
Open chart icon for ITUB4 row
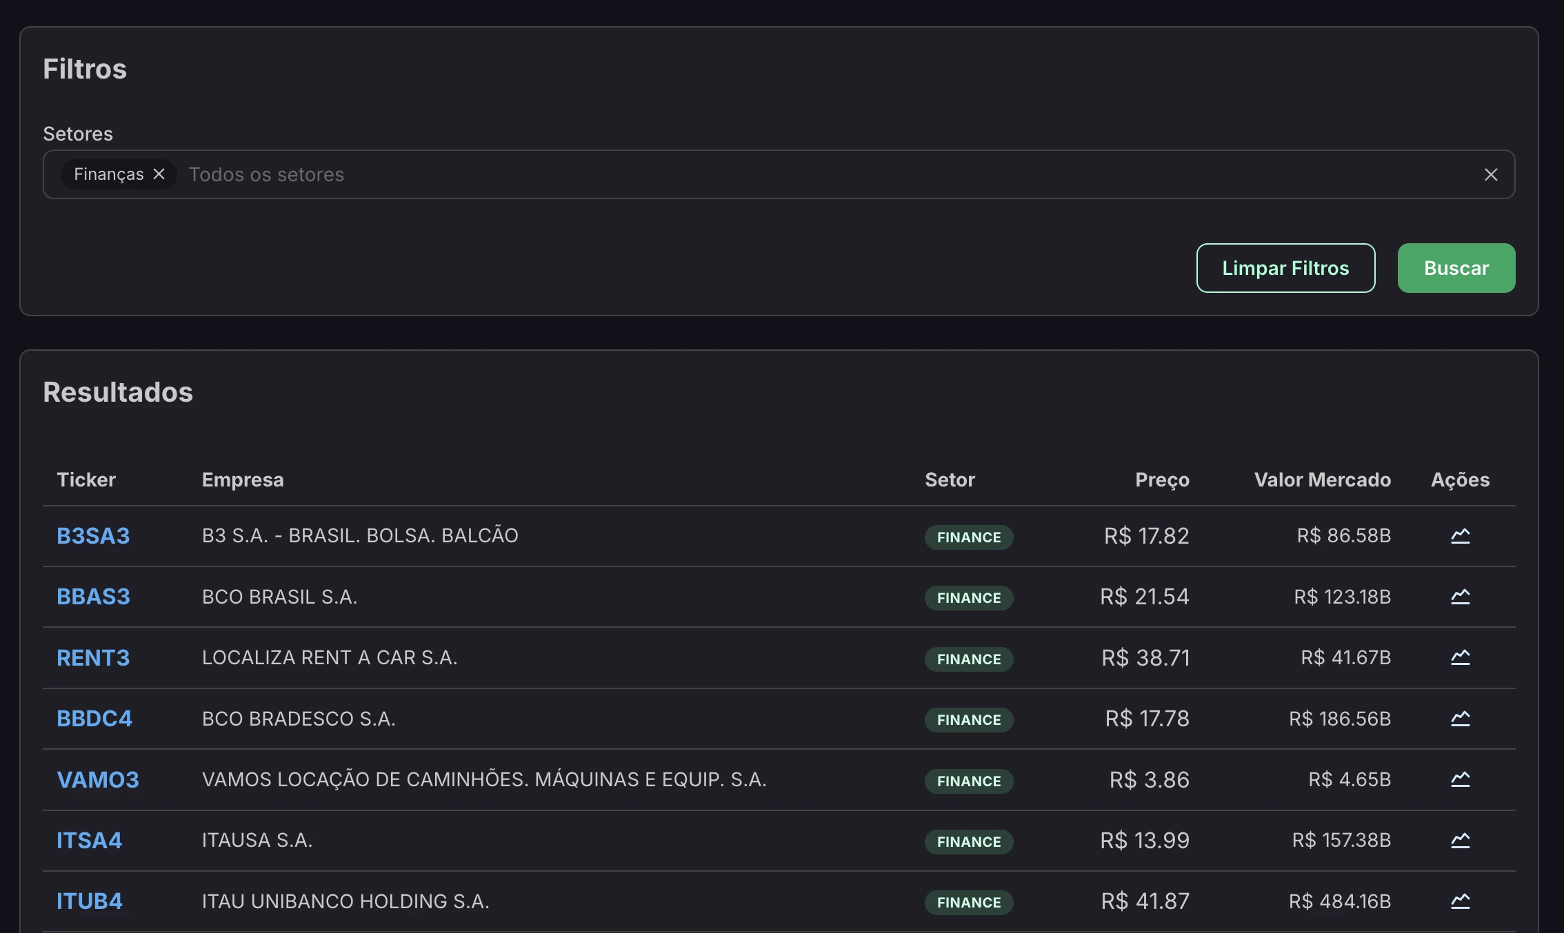click(1460, 901)
